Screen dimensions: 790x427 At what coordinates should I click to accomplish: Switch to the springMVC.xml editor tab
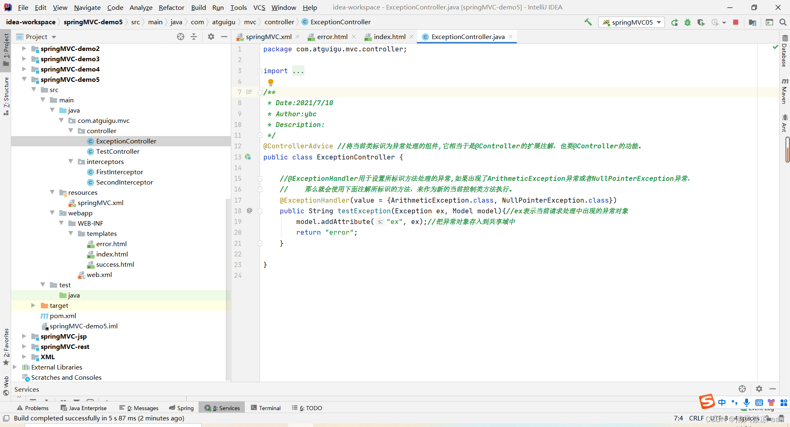click(268, 37)
